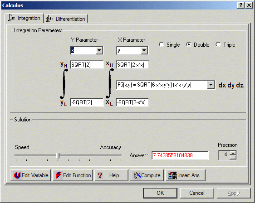
Task: Select the Single integral radio button
Action: click(x=162, y=44)
